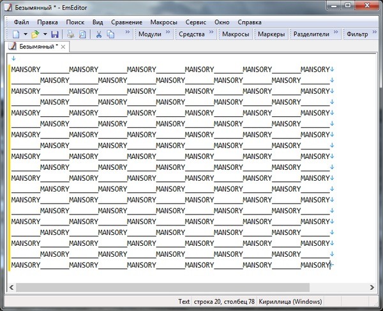
Task: Expand the Open file dropdown arrow
Action: 45,34
